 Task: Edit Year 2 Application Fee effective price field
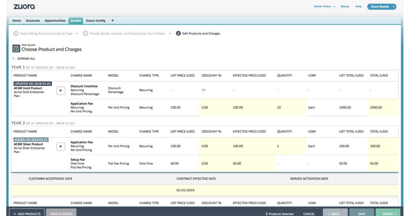click(252, 146)
